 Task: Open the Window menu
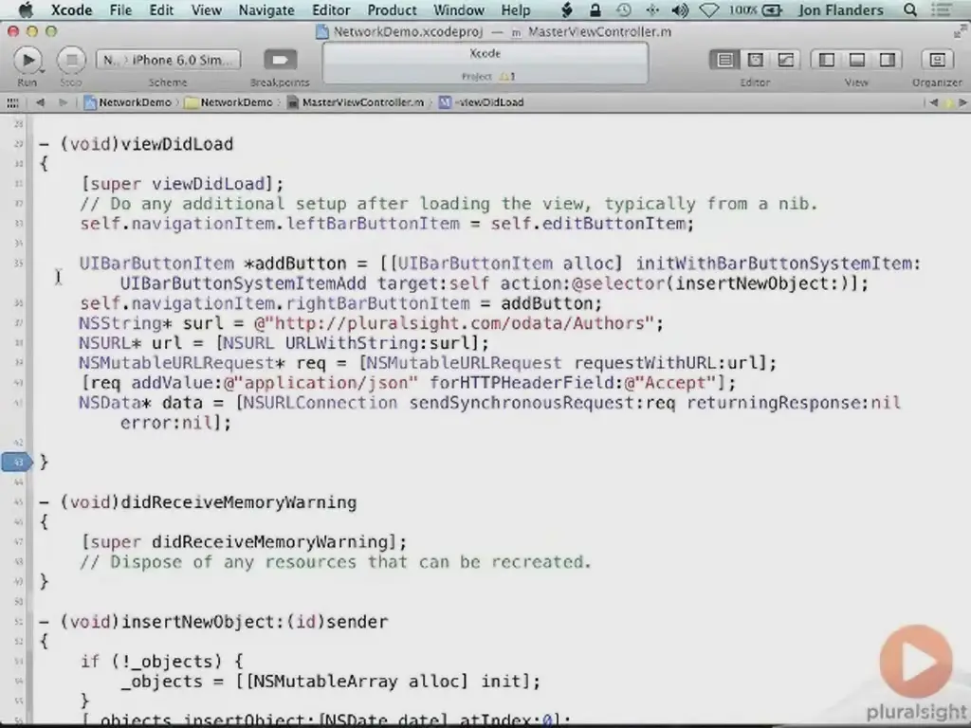pos(459,9)
